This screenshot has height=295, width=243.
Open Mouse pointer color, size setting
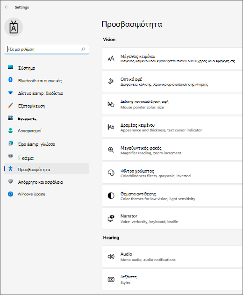click(x=172, y=104)
